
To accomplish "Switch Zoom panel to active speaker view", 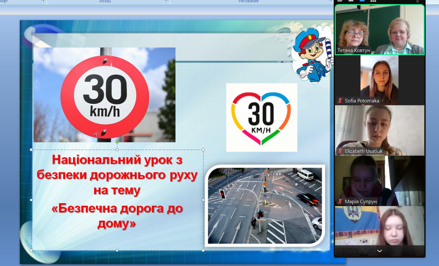I will (x=351, y=1).
